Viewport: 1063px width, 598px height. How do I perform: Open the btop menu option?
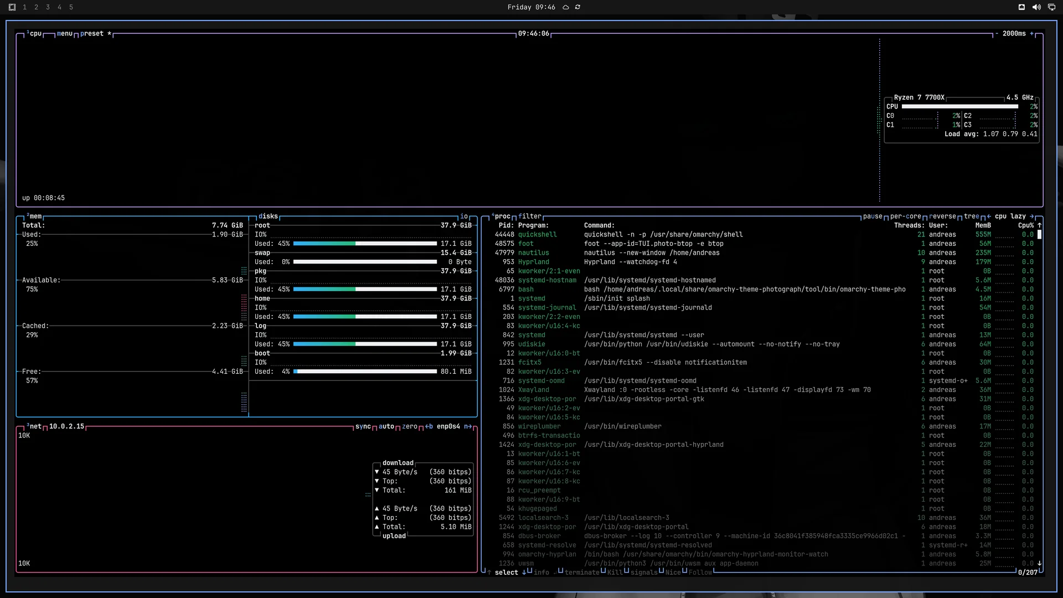[x=65, y=34]
